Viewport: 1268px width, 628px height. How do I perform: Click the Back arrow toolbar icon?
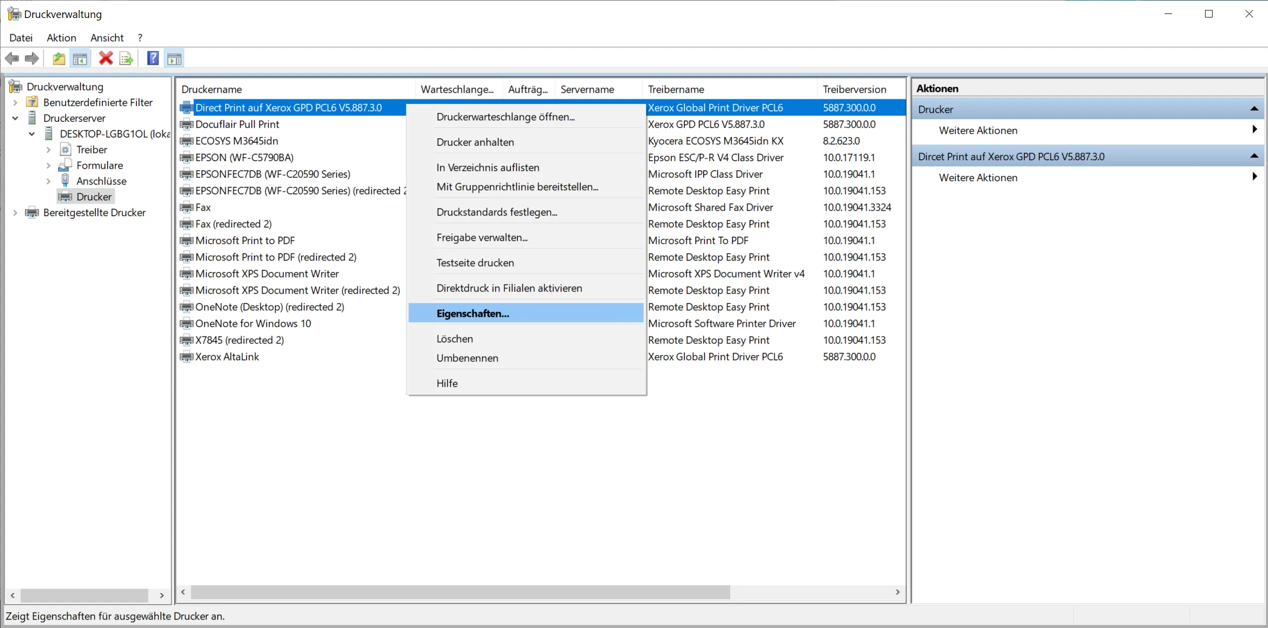coord(12,59)
